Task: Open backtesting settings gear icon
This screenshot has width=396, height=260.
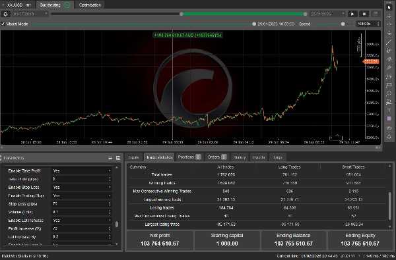Action: click(x=5, y=14)
